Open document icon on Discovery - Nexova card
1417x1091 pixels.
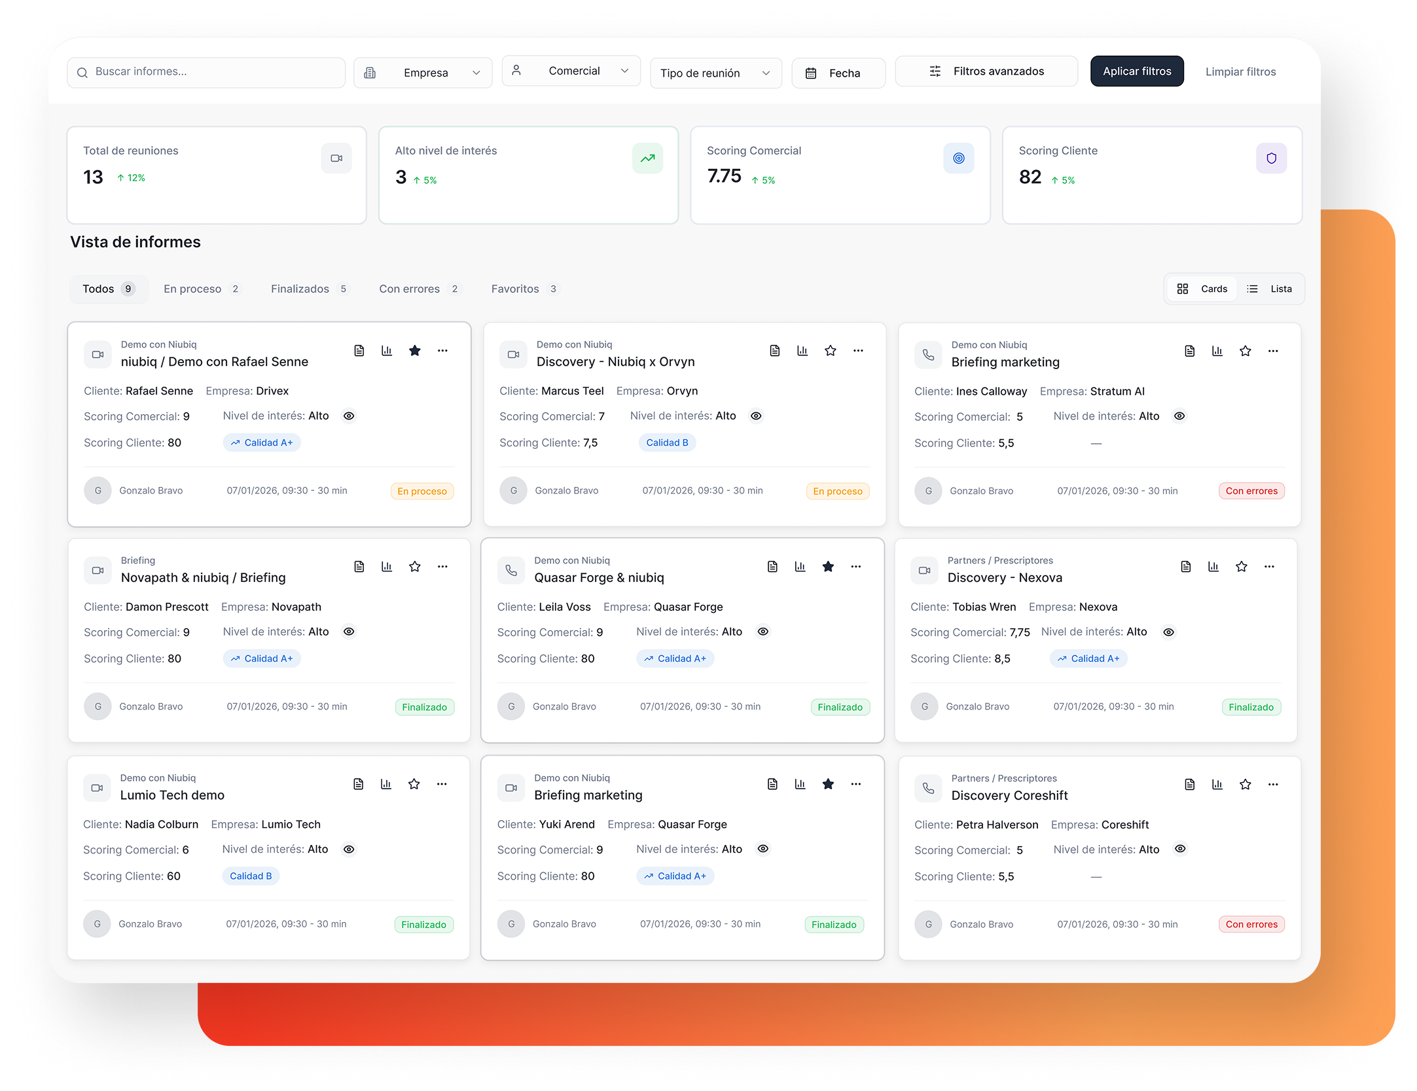pyautogui.click(x=1185, y=567)
